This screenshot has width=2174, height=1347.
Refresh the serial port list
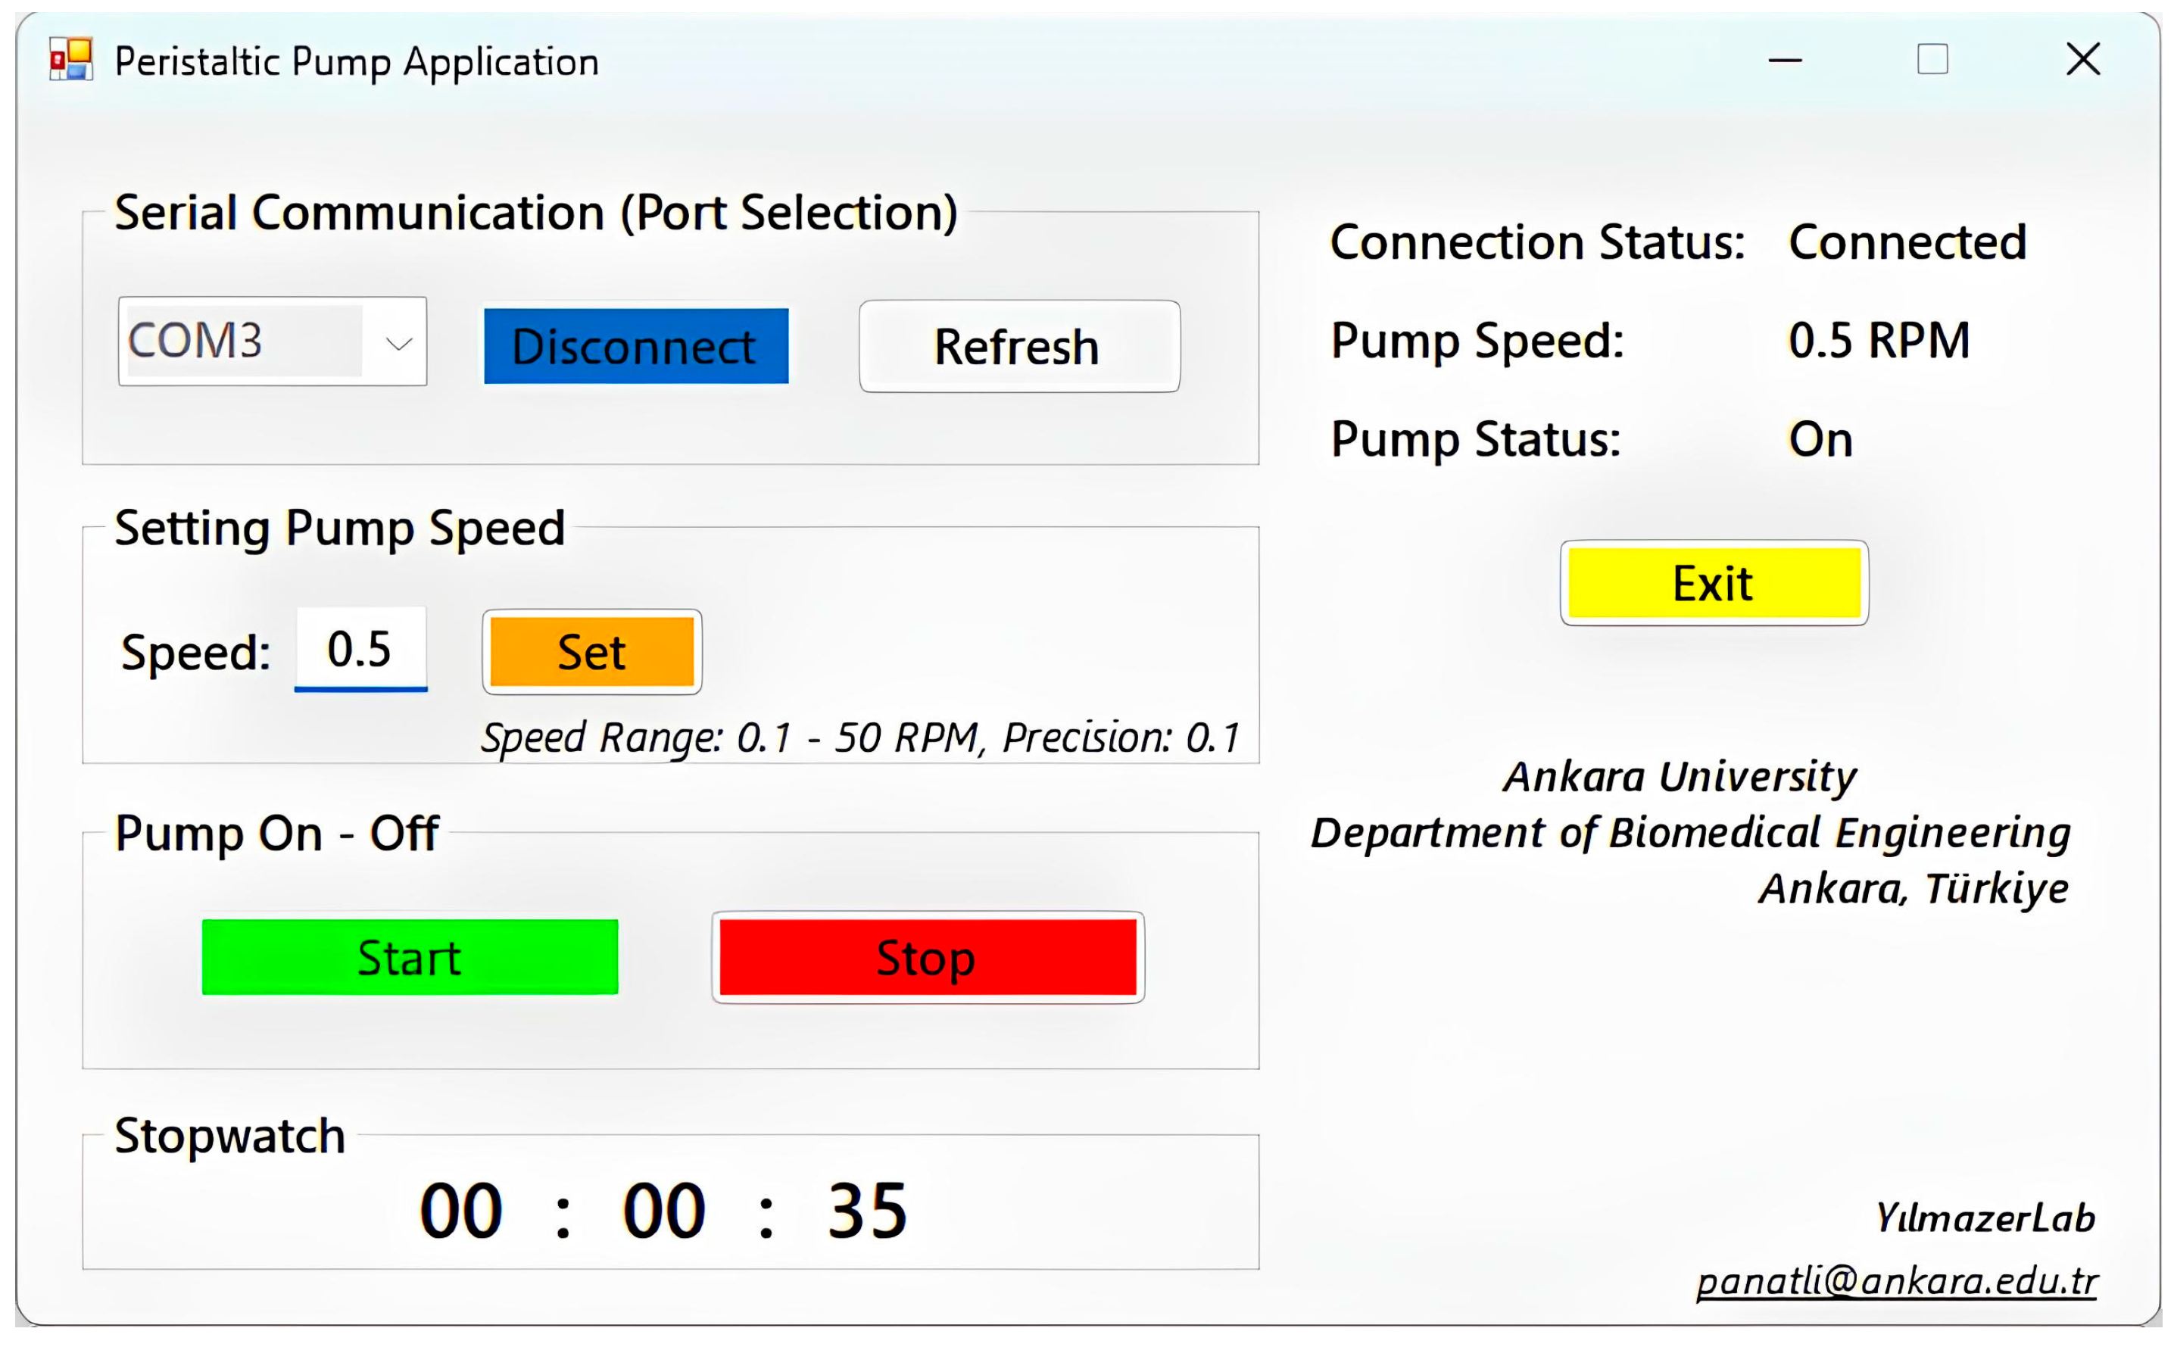(x=1018, y=347)
